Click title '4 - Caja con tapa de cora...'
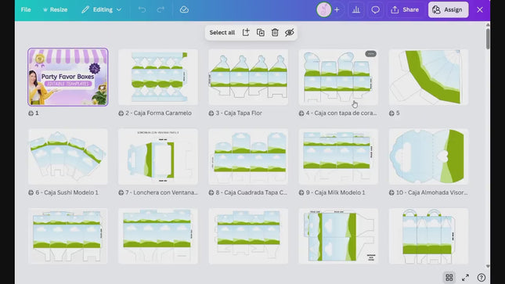The image size is (505, 284). click(x=341, y=113)
